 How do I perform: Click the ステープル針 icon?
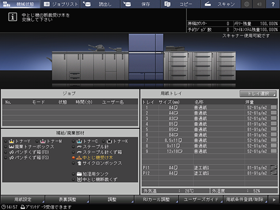79,147
